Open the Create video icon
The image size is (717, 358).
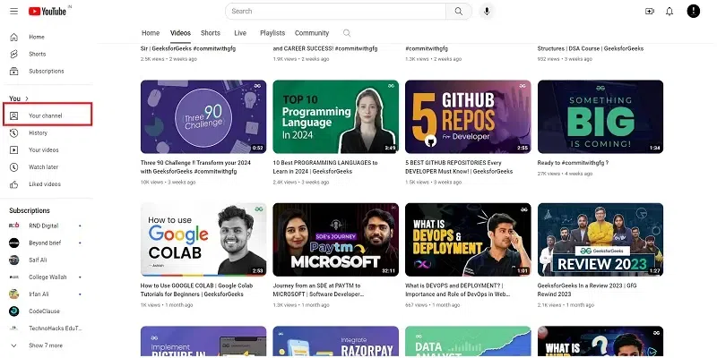[x=650, y=12]
